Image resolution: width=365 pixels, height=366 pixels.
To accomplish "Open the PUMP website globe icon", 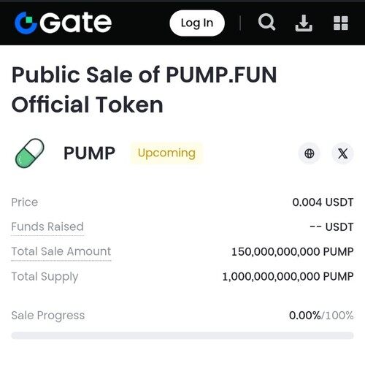I will pyautogui.click(x=310, y=153).
